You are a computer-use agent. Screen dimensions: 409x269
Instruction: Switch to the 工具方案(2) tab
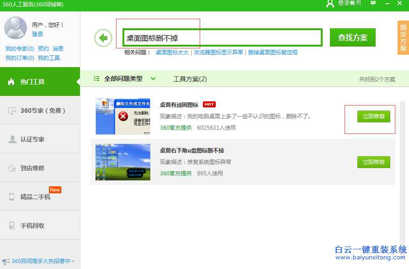point(191,78)
